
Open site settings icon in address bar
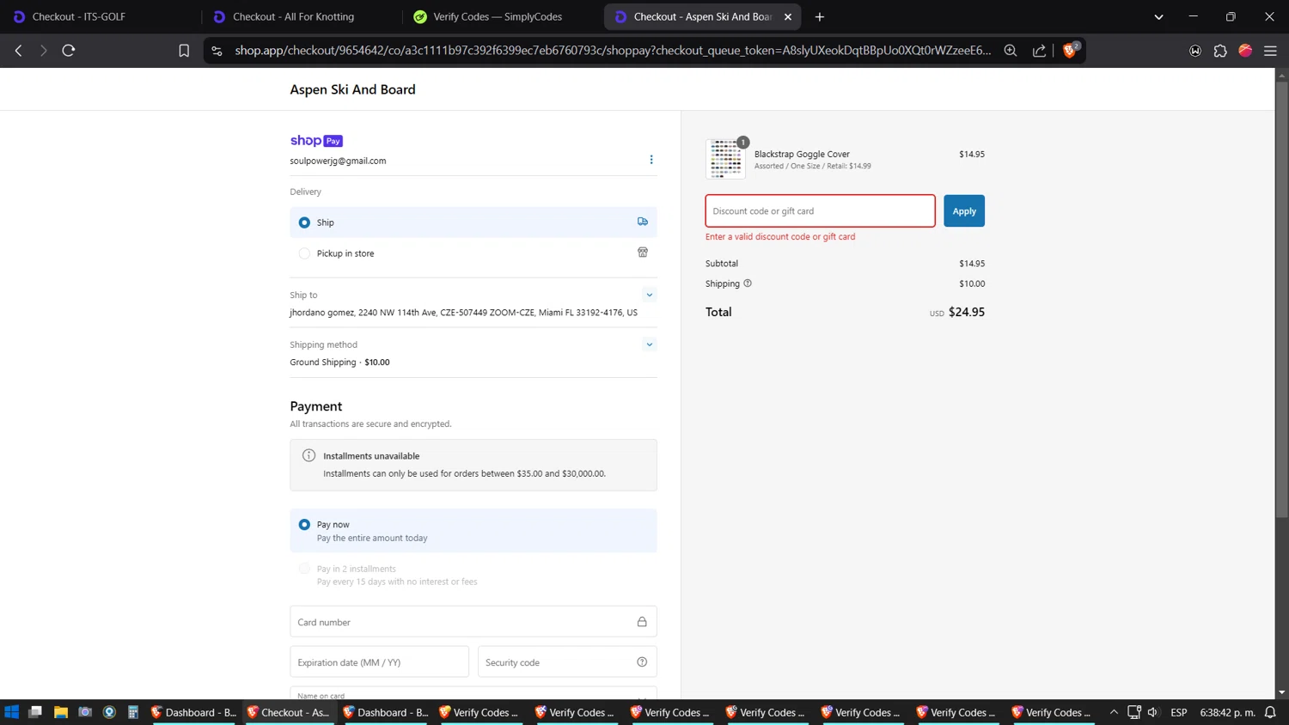(217, 51)
